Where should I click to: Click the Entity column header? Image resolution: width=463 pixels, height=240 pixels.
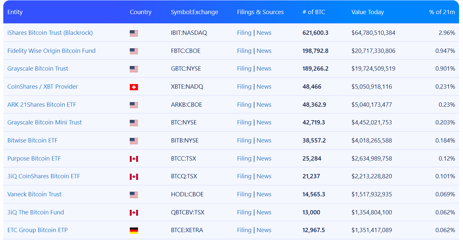click(15, 12)
